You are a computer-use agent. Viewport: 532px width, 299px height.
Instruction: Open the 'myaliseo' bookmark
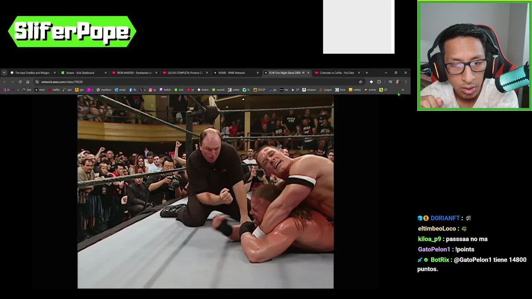point(104,90)
